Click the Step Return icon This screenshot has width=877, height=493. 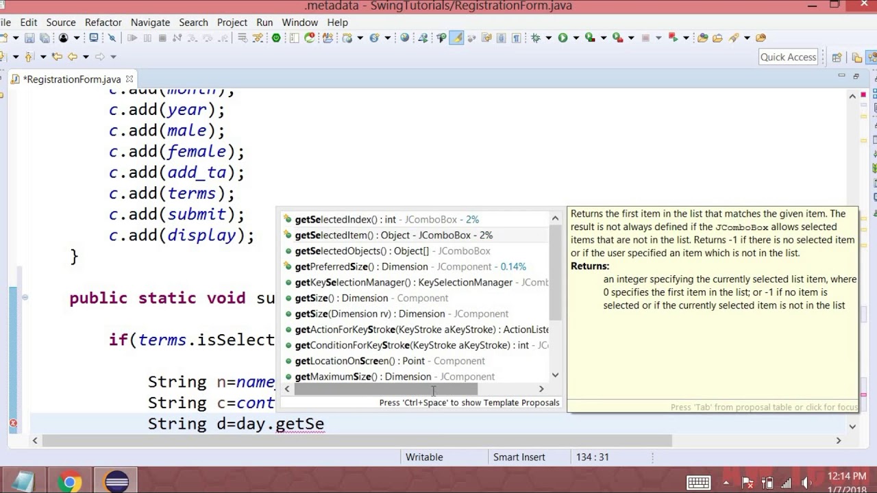(223, 38)
